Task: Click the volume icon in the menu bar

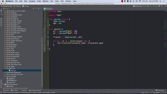Action: (137, 1)
